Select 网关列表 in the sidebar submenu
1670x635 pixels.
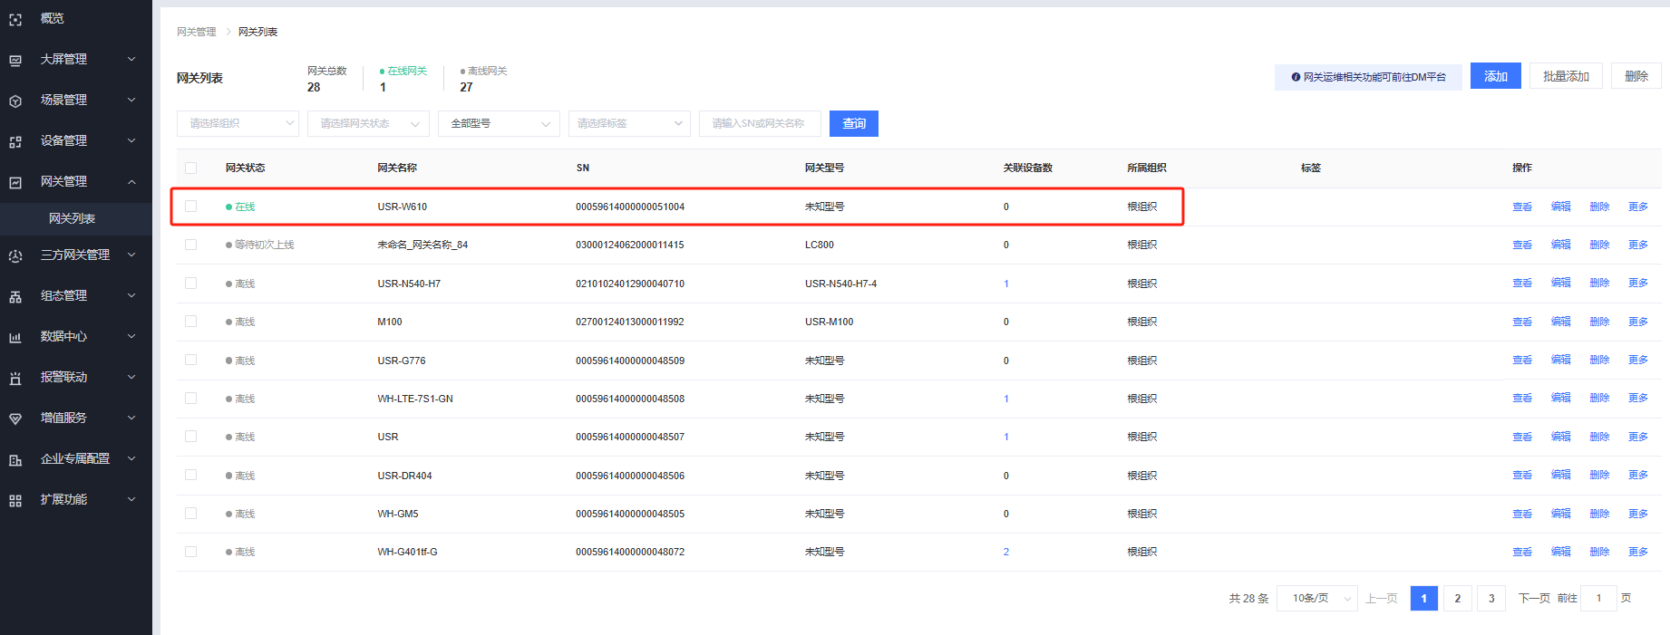tap(73, 218)
